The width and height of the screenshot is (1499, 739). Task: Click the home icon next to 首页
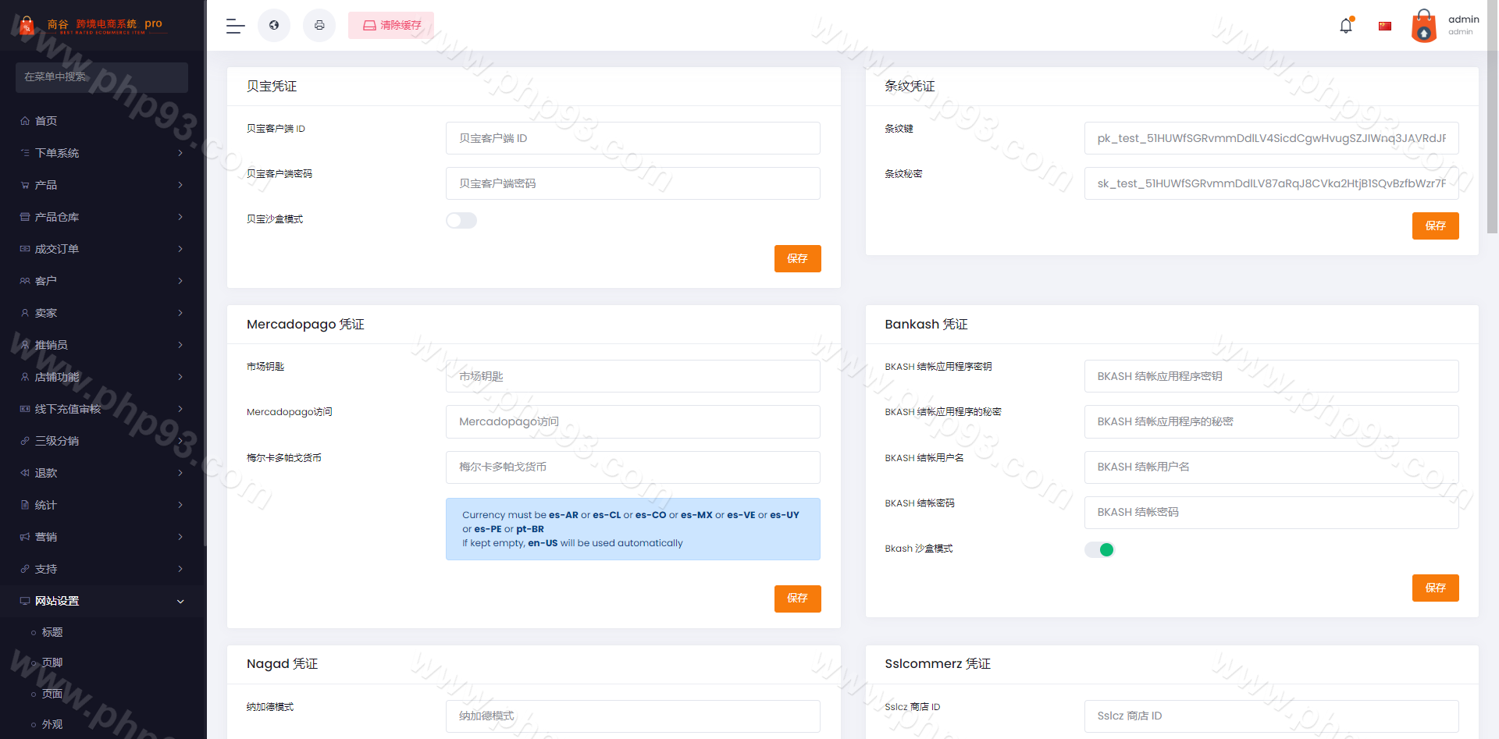tap(25, 121)
